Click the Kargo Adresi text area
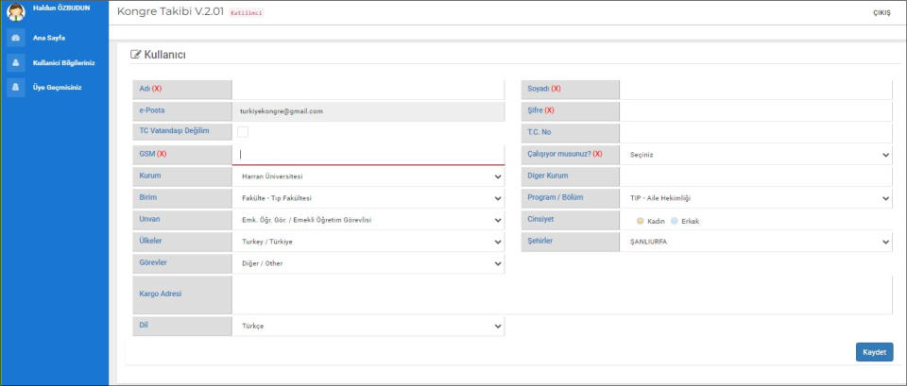The width and height of the screenshot is (907, 386). click(561, 294)
